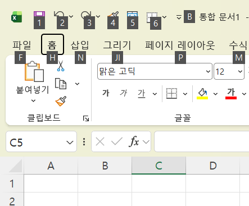
Task: Expand the 붙여넣기 options arrow
Action: coord(33,101)
